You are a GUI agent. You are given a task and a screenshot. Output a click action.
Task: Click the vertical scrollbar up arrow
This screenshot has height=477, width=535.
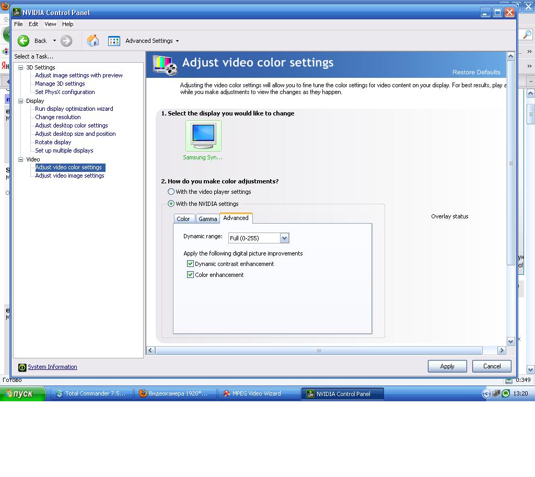click(511, 56)
